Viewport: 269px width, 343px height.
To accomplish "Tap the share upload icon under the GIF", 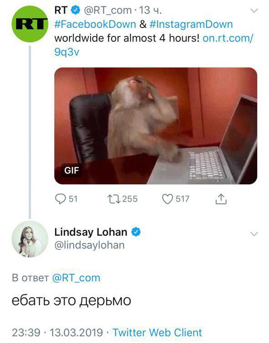I will [x=221, y=199].
